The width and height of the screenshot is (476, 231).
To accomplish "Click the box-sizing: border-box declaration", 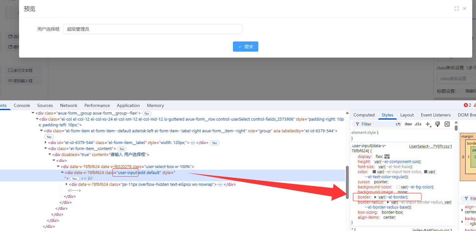I will click(380, 212).
